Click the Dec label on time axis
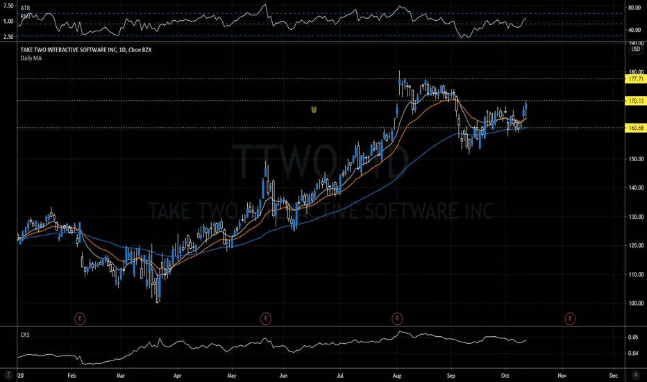This screenshot has width=647, height=382. (x=614, y=375)
